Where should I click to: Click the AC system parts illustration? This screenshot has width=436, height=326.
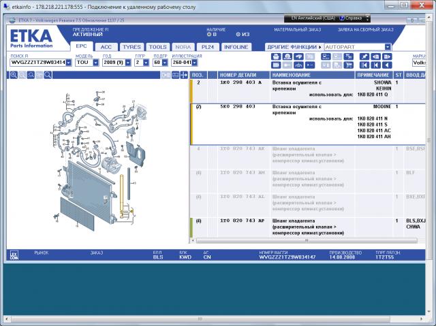100,161
